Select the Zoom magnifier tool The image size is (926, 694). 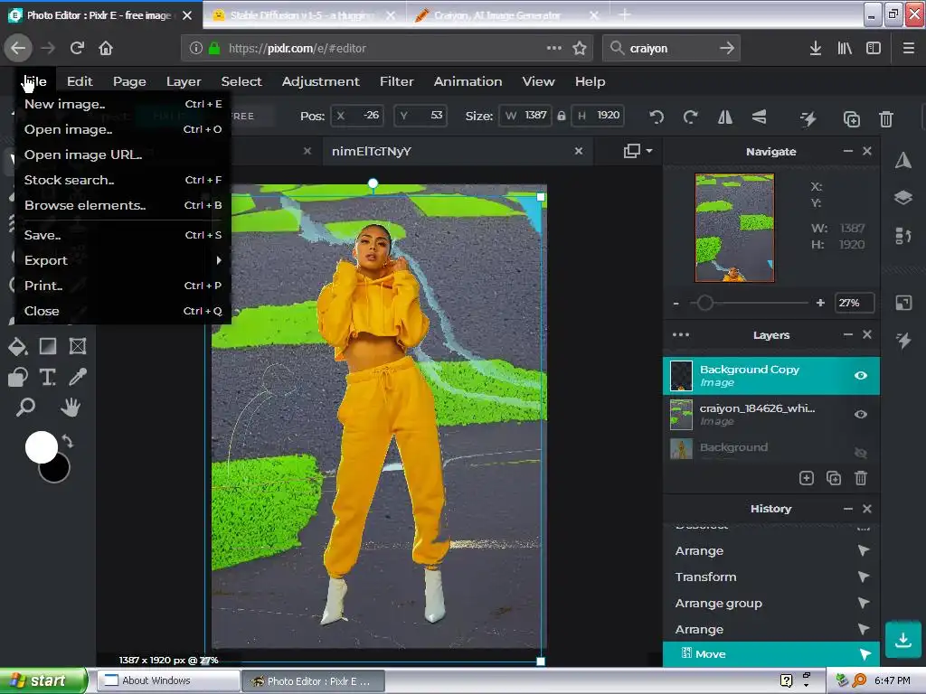pyautogui.click(x=25, y=408)
